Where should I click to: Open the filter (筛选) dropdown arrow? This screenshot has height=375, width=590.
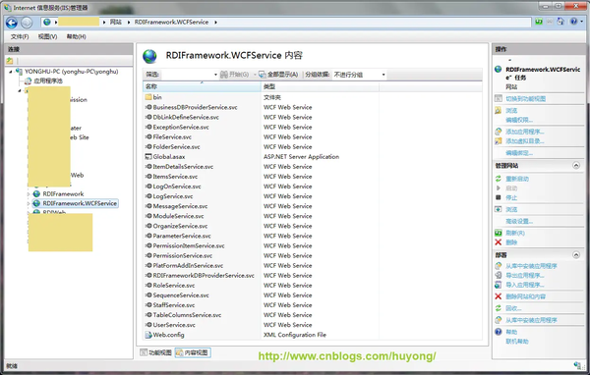click(215, 75)
